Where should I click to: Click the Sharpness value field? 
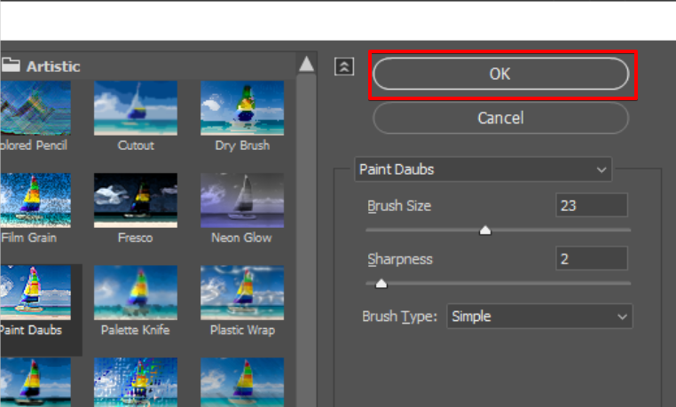pos(592,258)
